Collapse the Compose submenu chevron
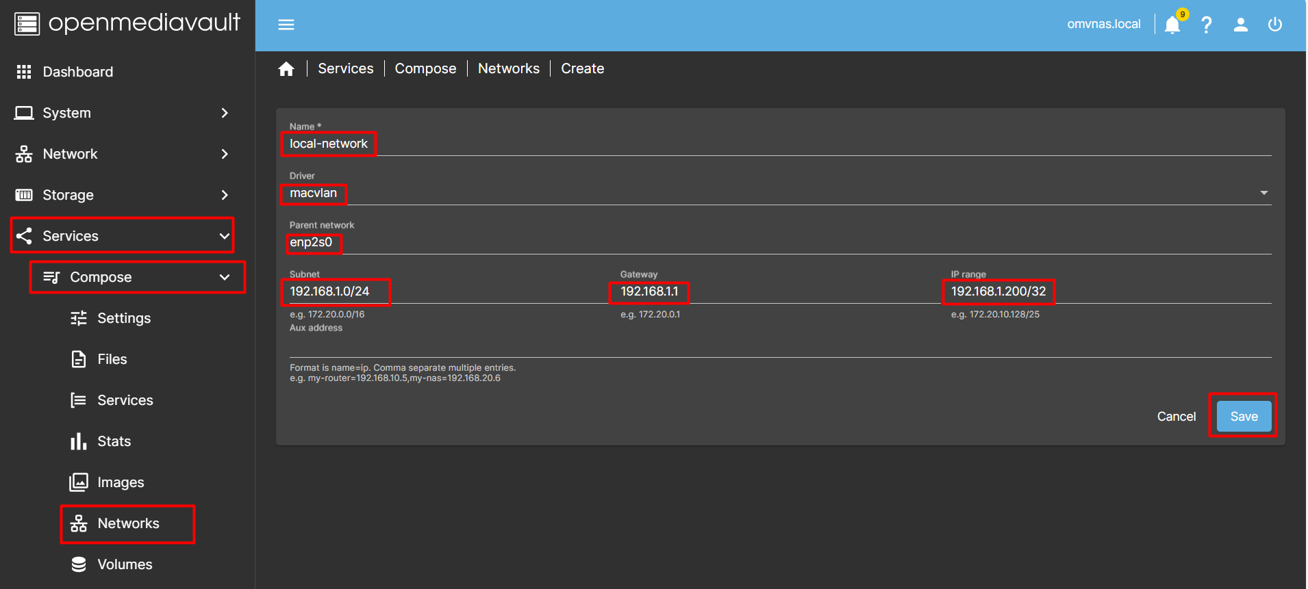Viewport: 1308px width, 589px height. [x=225, y=277]
